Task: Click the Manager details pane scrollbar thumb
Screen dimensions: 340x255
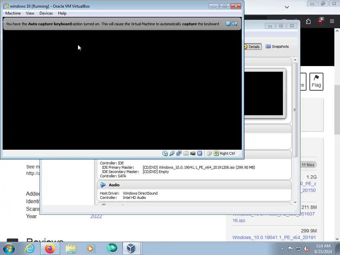Action: point(295,110)
